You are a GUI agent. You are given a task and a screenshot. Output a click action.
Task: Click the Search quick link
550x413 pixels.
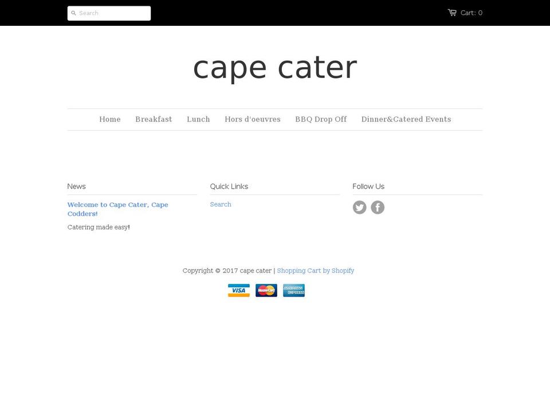[x=221, y=204]
